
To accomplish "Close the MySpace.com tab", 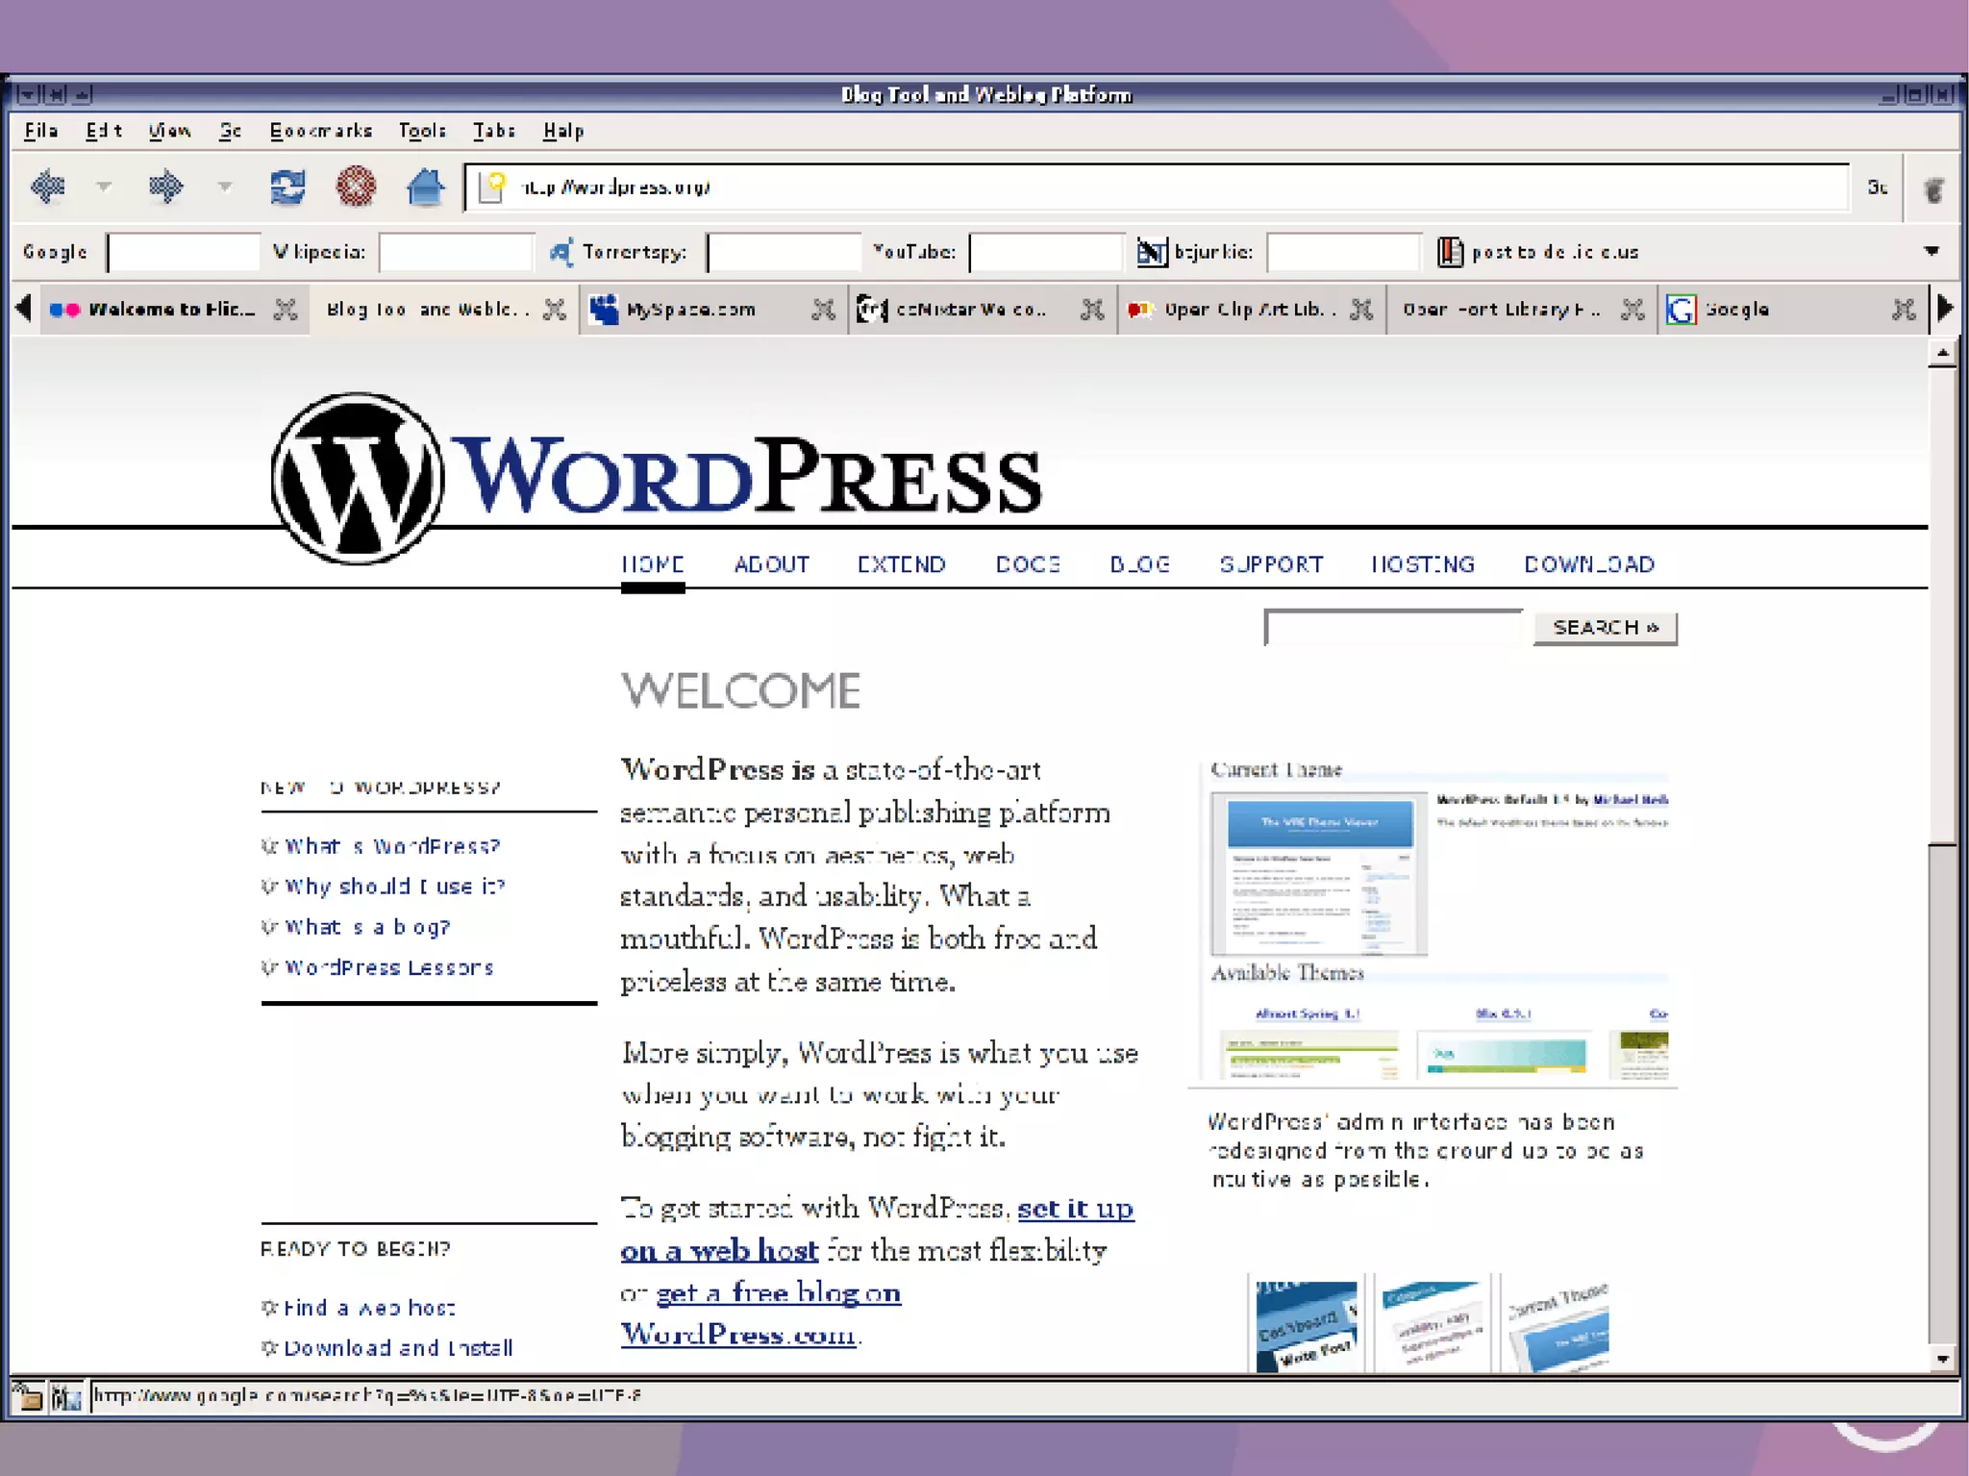I will pos(823,310).
